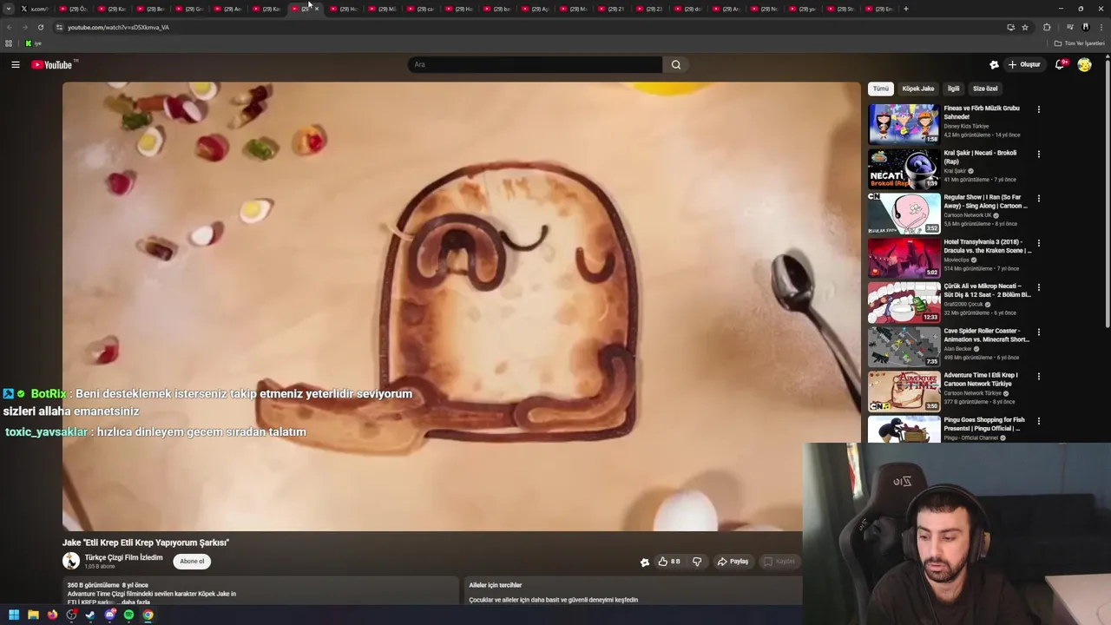Click the Kaydet save button

(x=779, y=562)
